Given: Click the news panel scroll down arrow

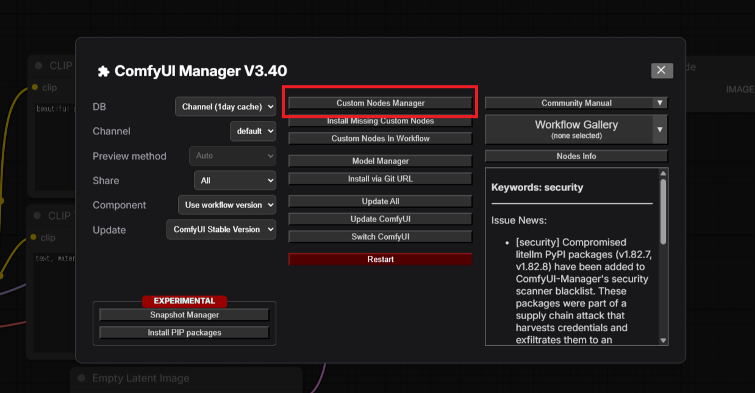Looking at the screenshot, I should [664, 341].
